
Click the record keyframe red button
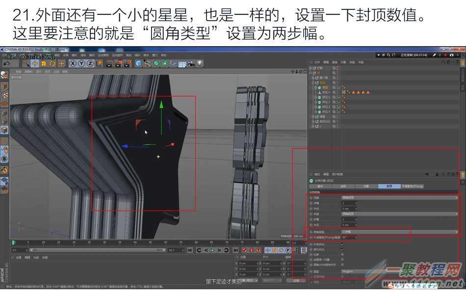tap(245, 250)
